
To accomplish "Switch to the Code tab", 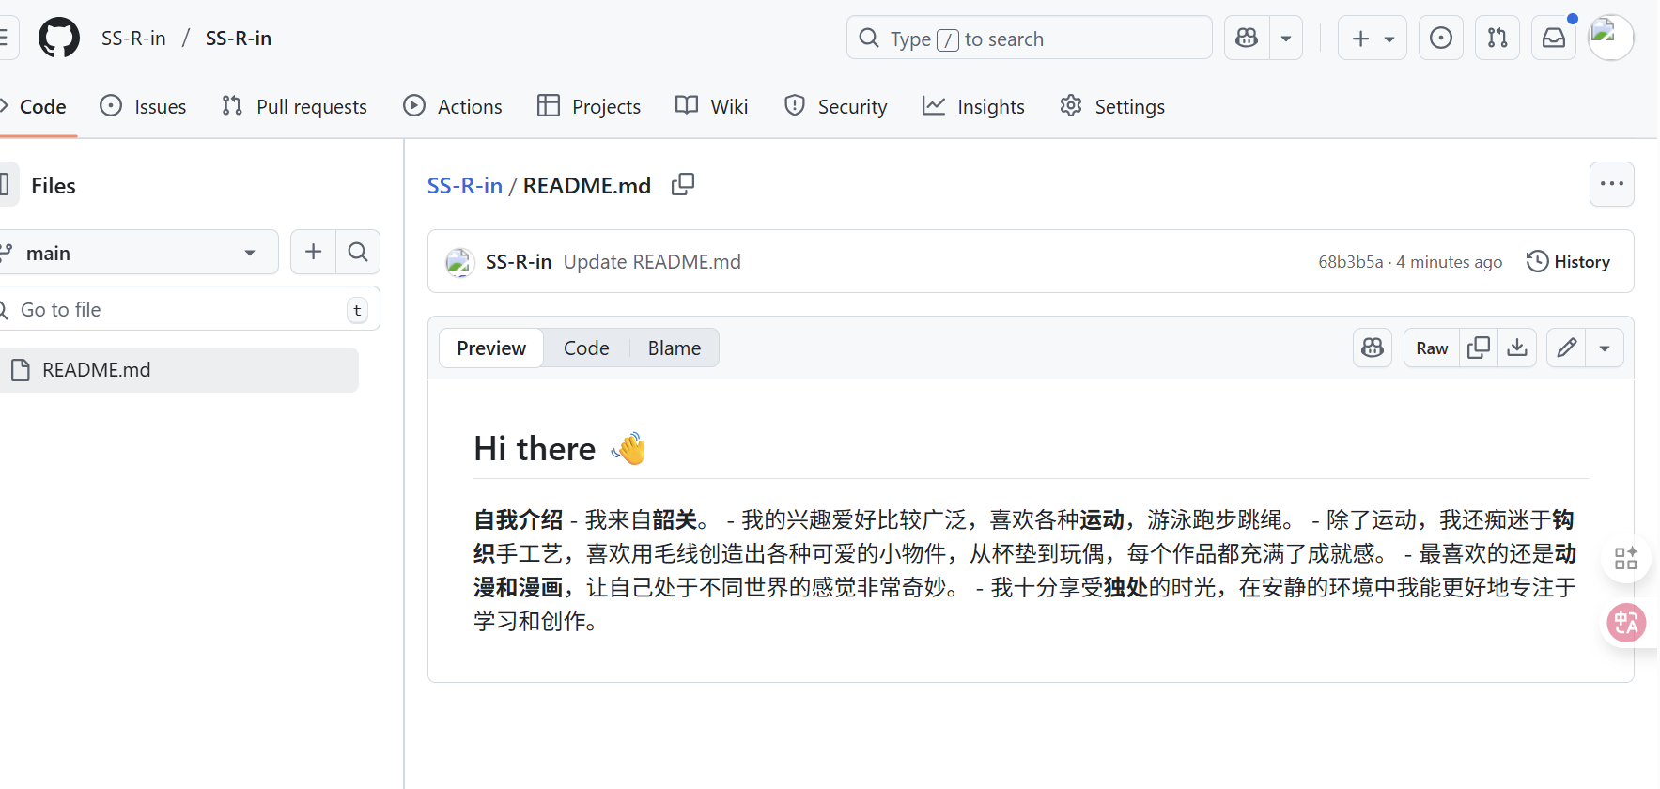I will point(35,107).
